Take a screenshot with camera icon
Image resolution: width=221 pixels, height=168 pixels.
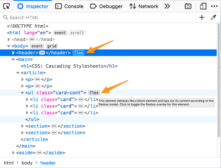point(188,6)
